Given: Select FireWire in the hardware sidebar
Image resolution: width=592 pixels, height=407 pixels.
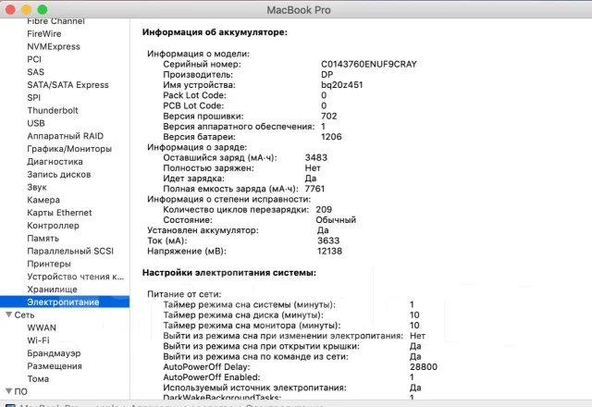Looking at the screenshot, I should point(43,34).
